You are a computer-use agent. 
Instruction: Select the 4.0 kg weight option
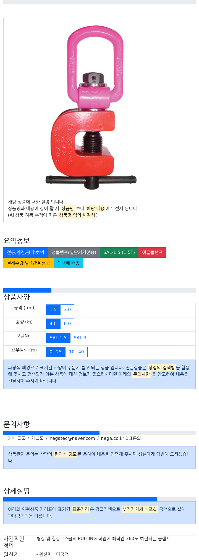coord(53,324)
